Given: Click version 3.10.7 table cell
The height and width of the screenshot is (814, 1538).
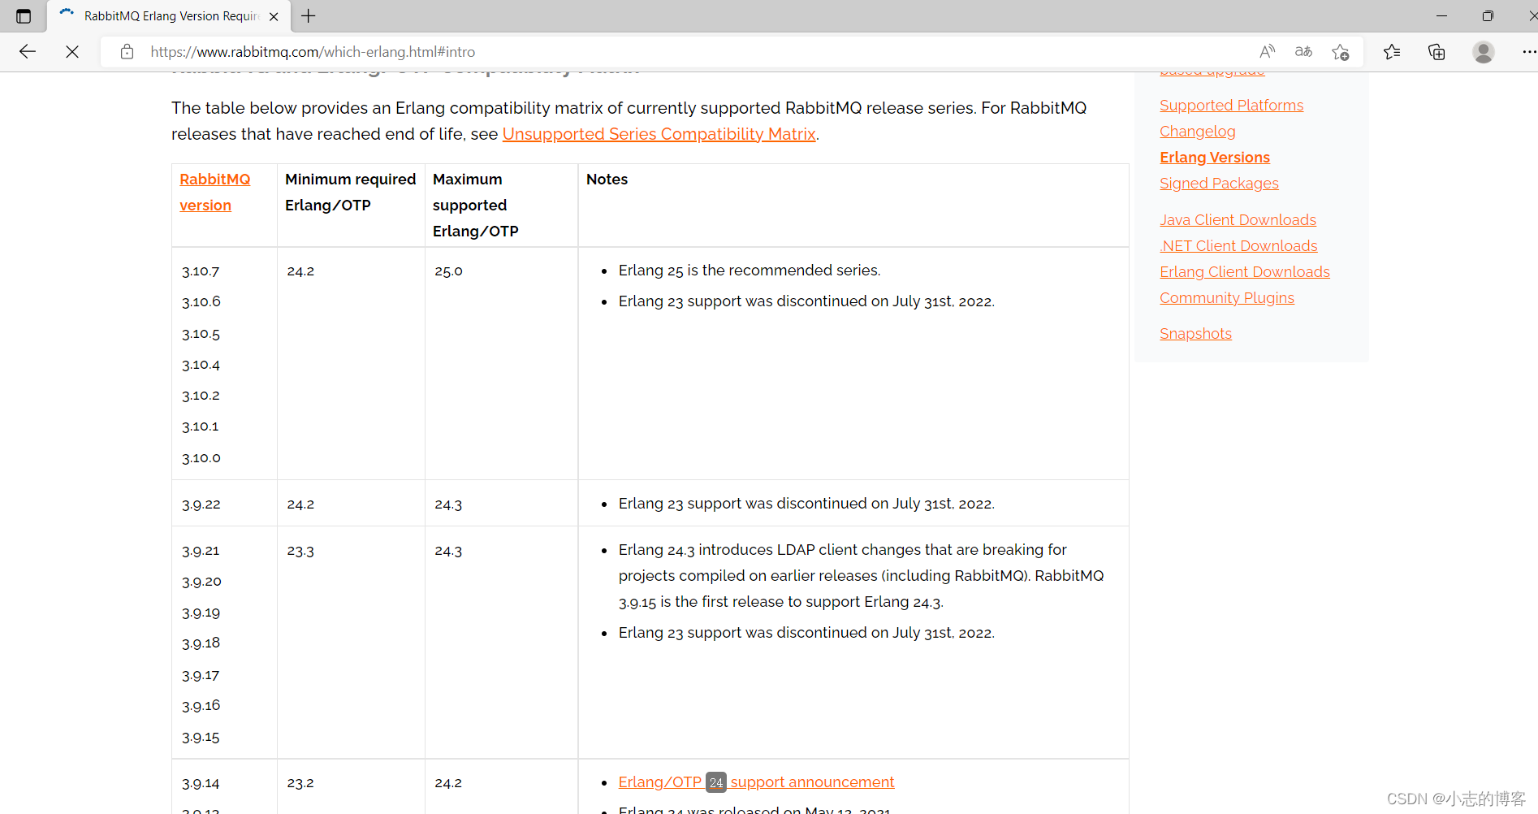Looking at the screenshot, I should pos(201,271).
